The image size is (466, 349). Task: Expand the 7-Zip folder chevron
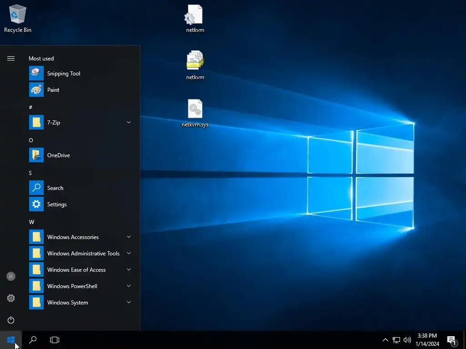pyautogui.click(x=129, y=122)
